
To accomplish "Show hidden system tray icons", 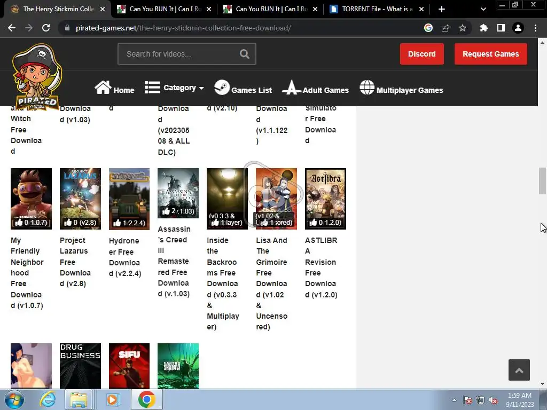I will click(x=454, y=400).
